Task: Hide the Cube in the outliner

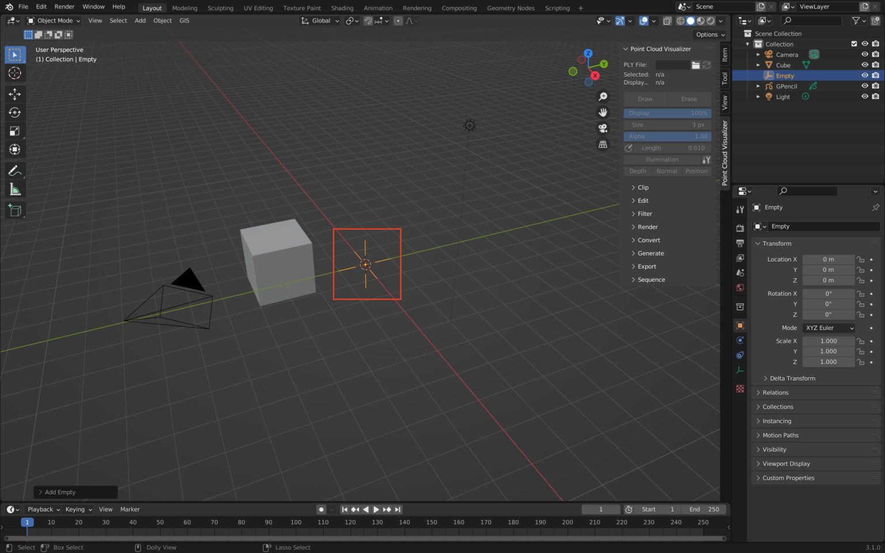Action: point(864,65)
